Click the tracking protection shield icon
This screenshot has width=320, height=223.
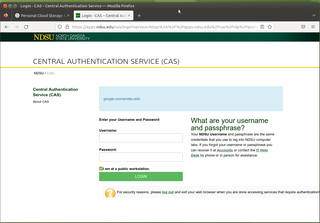[x=60, y=27]
